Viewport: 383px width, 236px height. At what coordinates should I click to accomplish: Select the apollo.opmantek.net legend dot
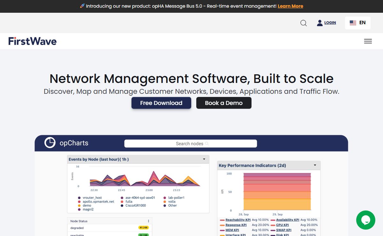(79, 202)
